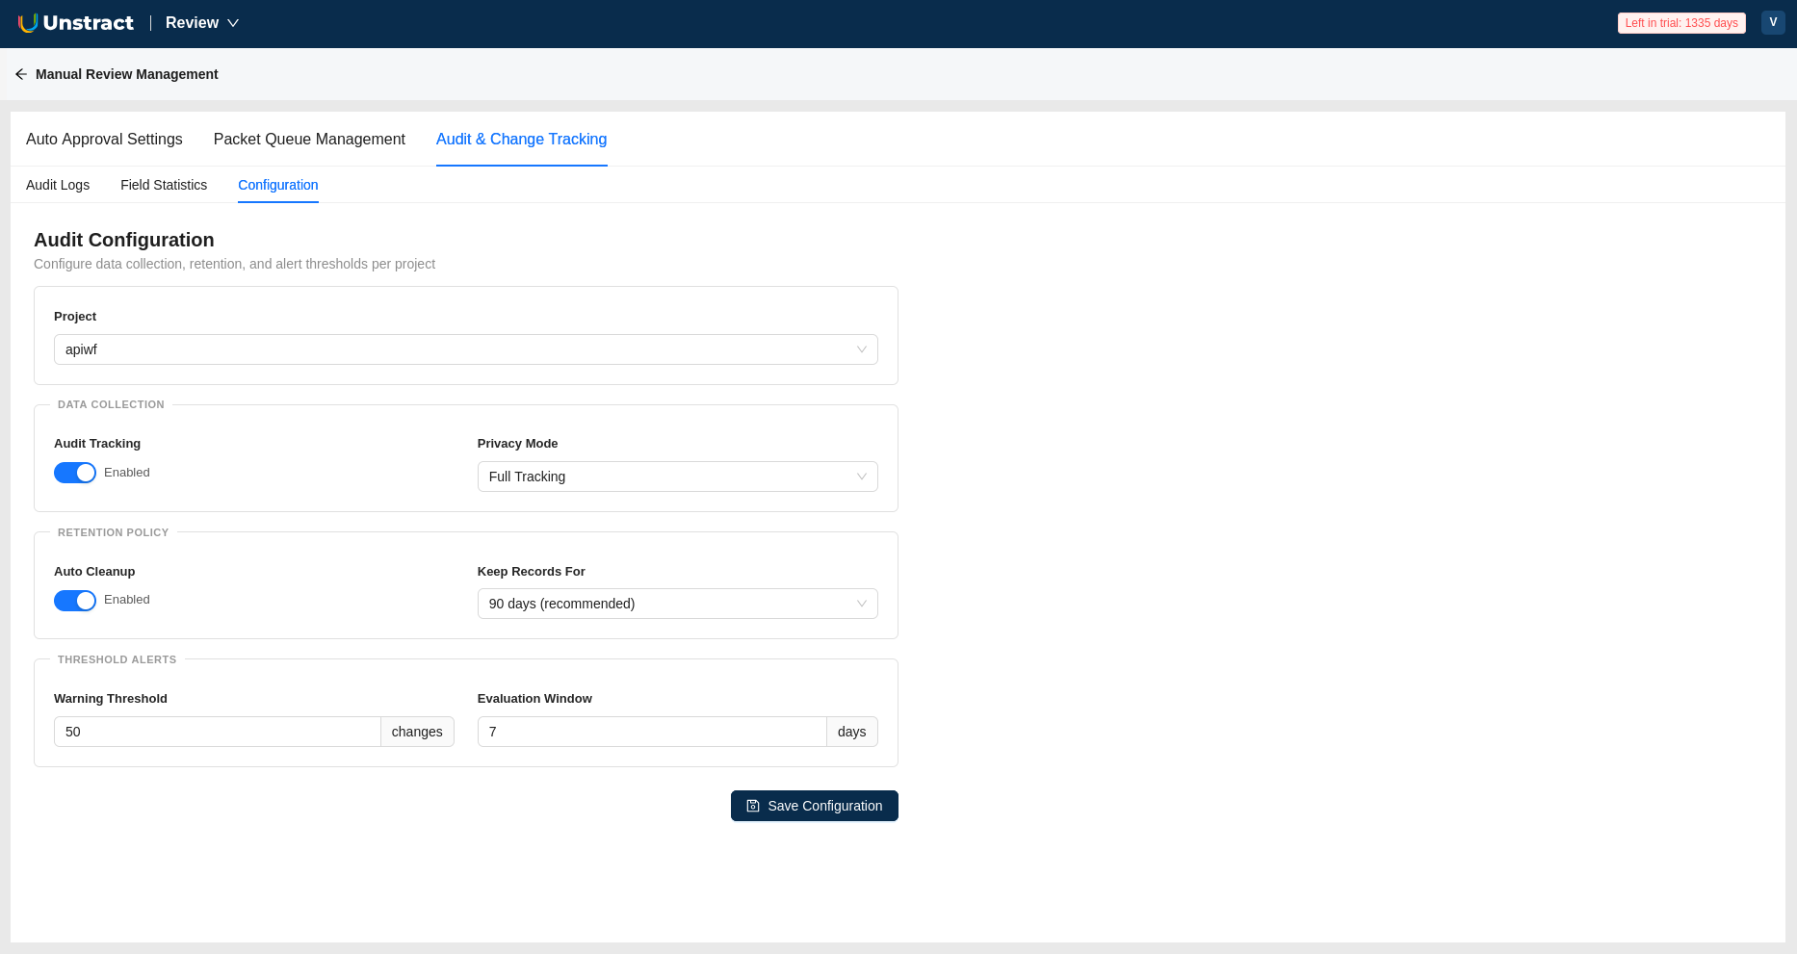Switch to Auto Approval Settings tab

pyautogui.click(x=104, y=140)
